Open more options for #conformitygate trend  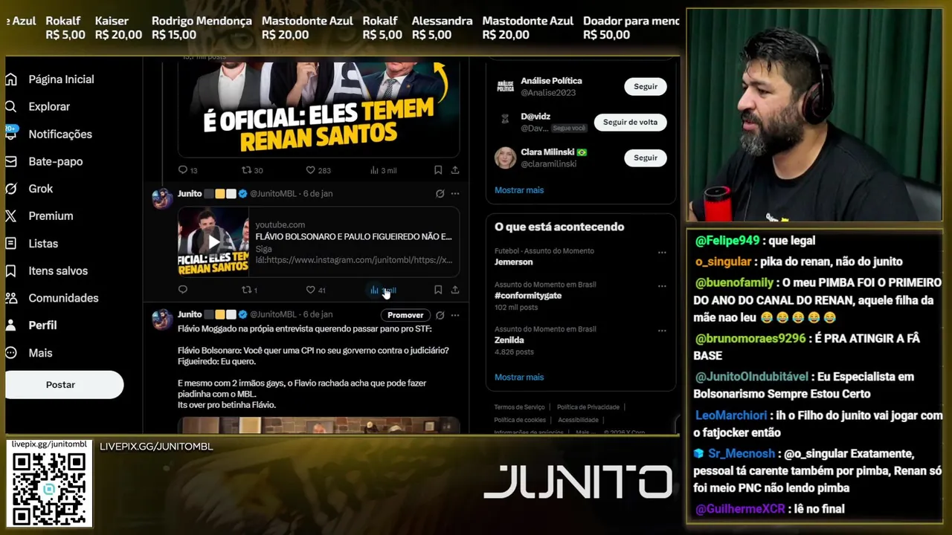point(662,286)
